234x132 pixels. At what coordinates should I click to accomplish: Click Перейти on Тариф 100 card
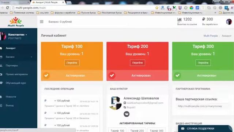pos(72,63)
